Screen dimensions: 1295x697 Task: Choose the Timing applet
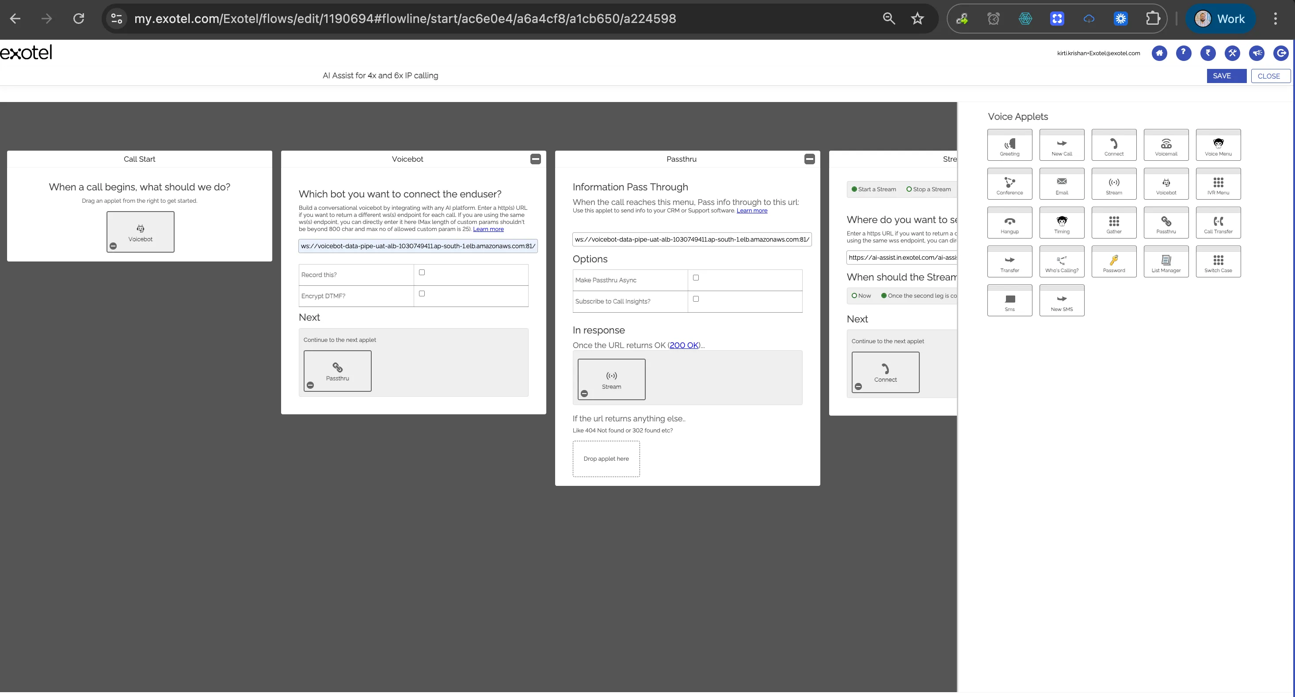[1062, 223]
